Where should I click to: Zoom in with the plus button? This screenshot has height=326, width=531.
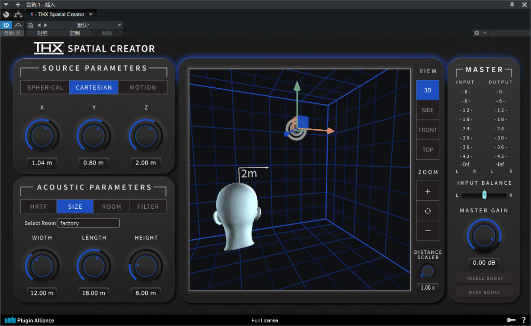[428, 191]
